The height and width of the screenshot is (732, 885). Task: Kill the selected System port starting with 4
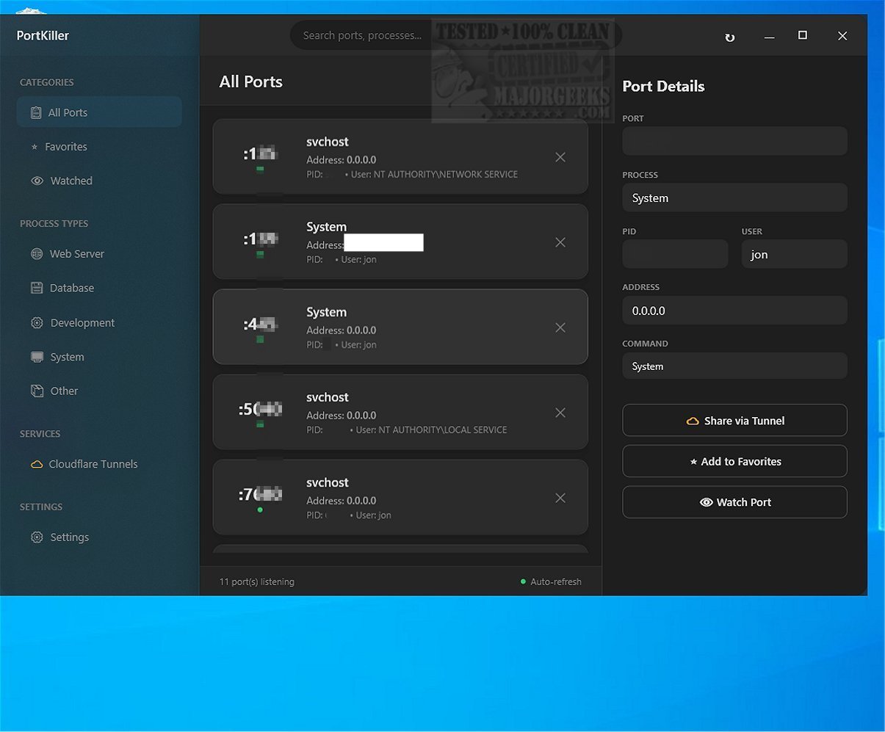click(x=560, y=327)
